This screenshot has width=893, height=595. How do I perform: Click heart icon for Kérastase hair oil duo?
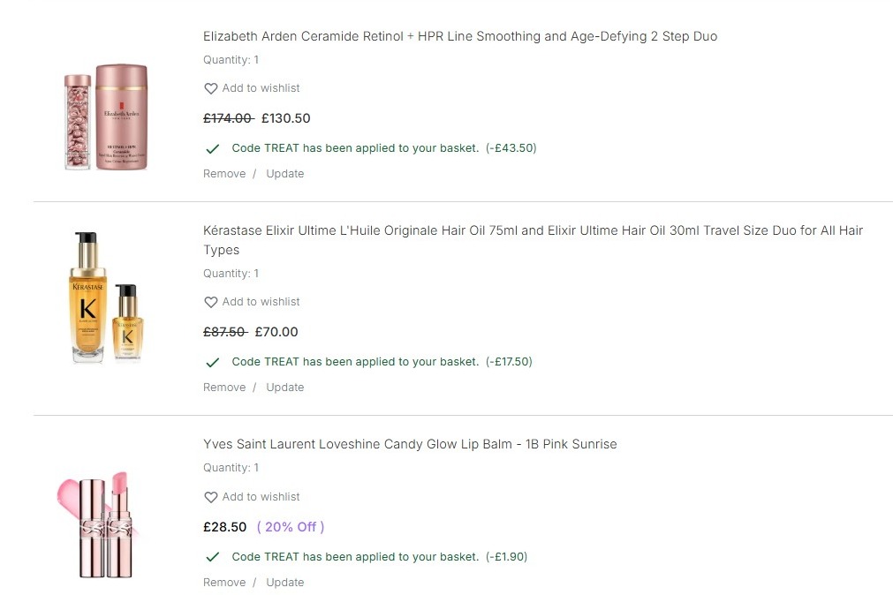[210, 302]
